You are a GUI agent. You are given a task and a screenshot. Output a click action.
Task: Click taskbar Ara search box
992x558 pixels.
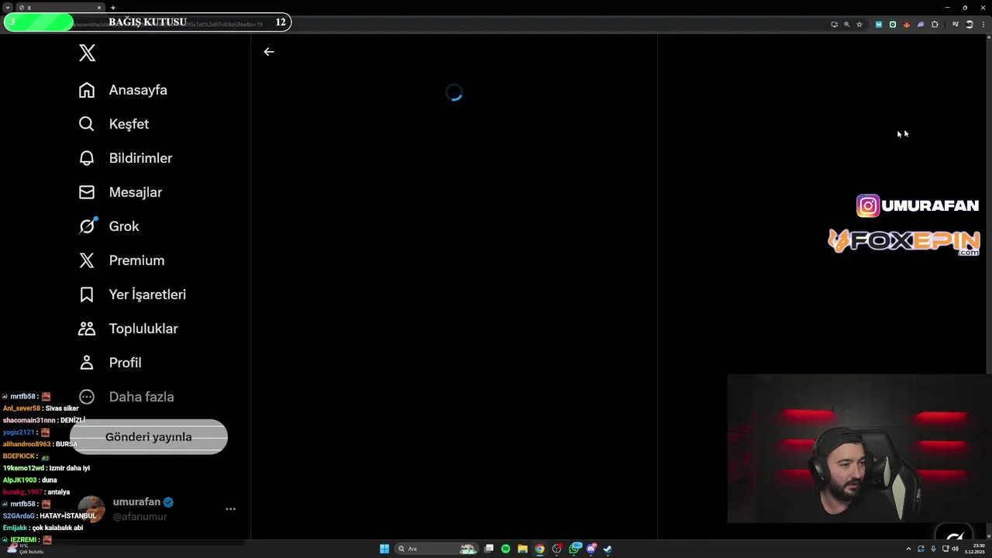[x=436, y=549]
